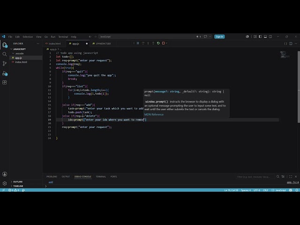300x225 pixels.
Task: Click the errors and warnings status item
Action: click(14, 190)
